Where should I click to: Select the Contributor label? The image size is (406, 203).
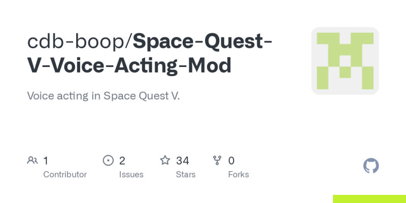(x=65, y=175)
